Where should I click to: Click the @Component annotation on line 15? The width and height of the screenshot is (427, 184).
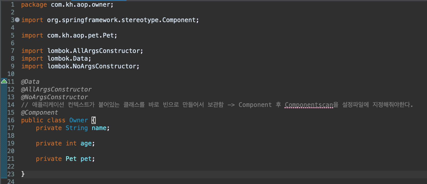point(39,113)
